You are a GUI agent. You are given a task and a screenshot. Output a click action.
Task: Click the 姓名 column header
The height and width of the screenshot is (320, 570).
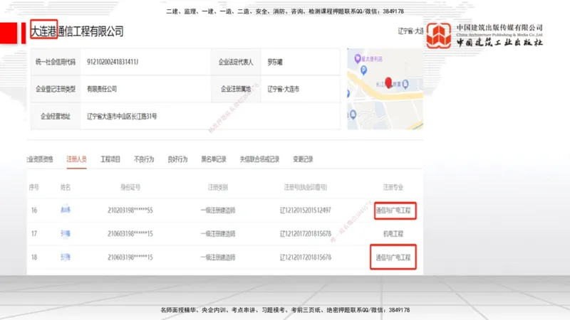[x=66, y=187]
